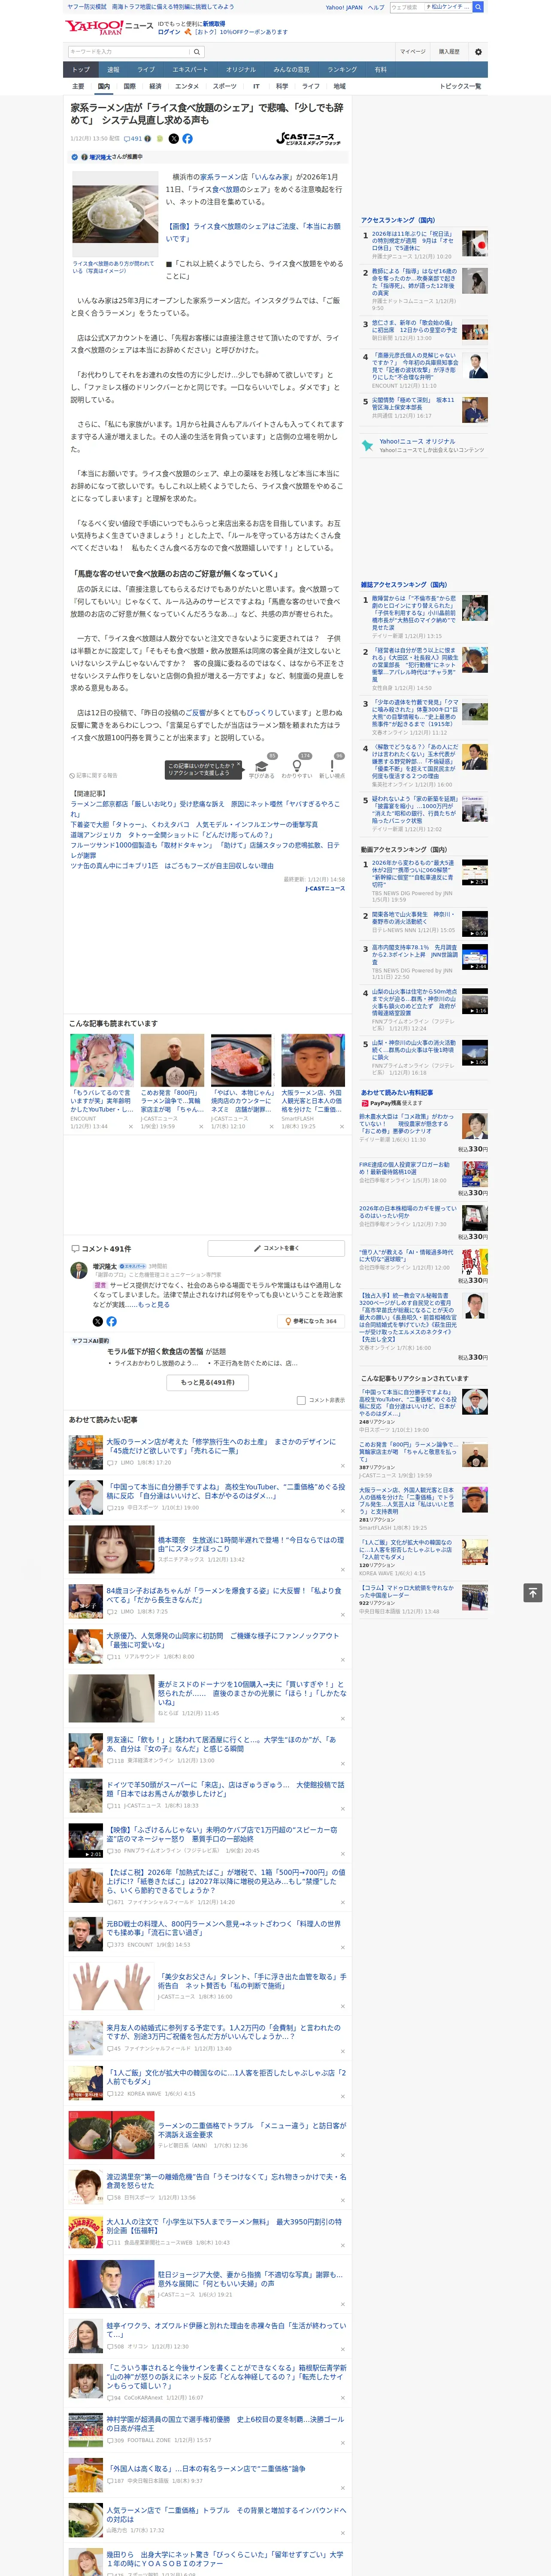
Task: Share article on Facebook from the header
Action: tap(187, 139)
